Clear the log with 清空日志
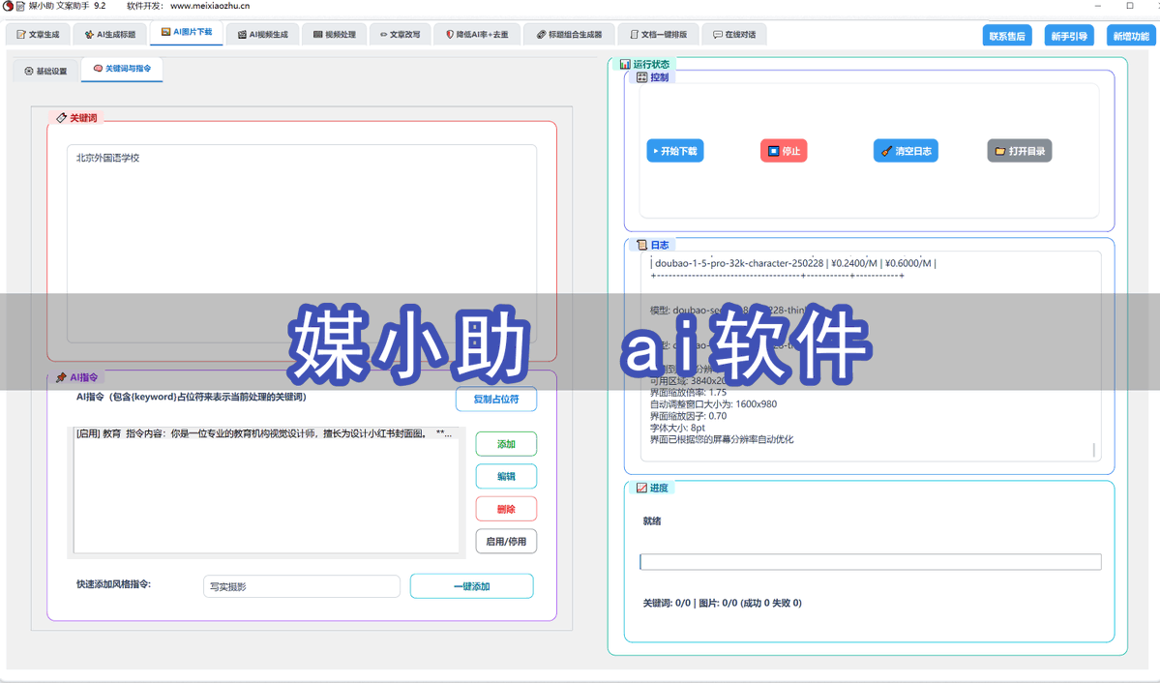The height and width of the screenshot is (683, 1160). 906,151
